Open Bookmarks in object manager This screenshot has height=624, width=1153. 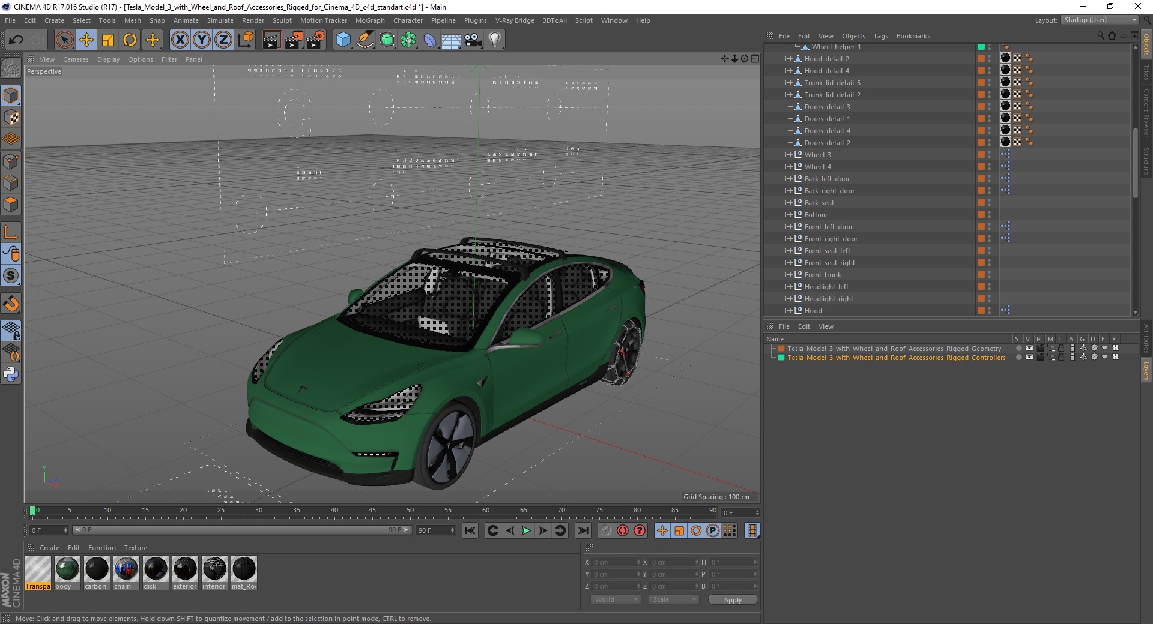913,36
